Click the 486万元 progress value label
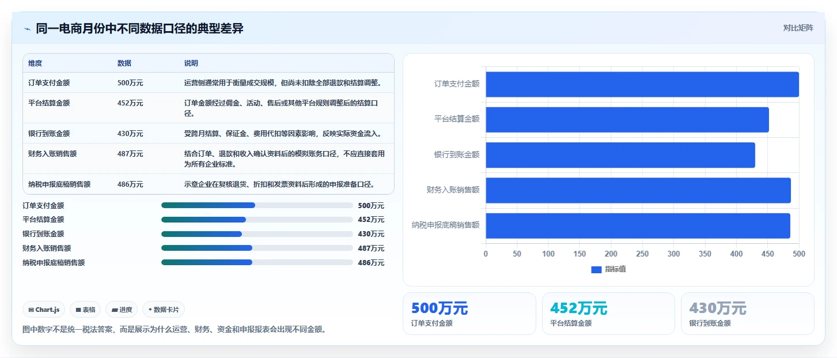837x358 pixels. [371, 263]
